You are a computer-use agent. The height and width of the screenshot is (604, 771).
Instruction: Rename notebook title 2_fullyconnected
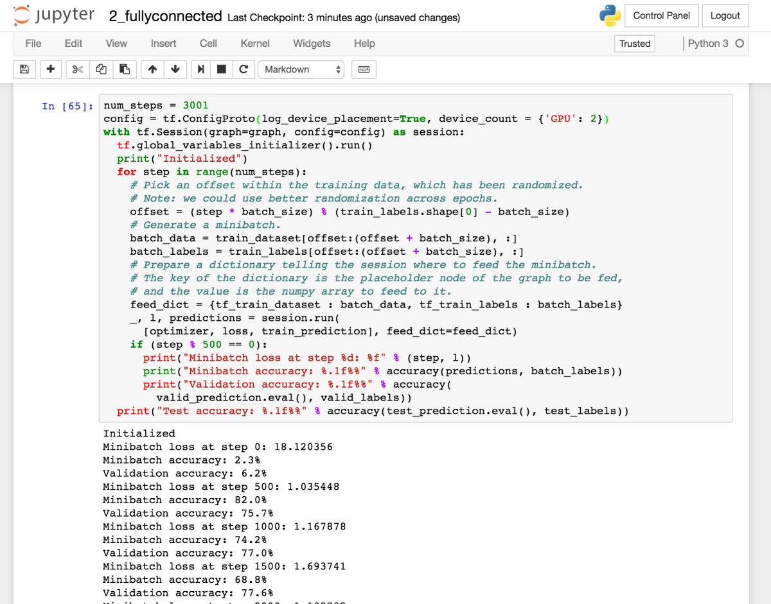(x=165, y=17)
